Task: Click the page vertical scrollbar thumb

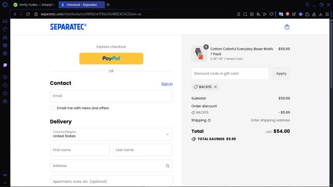Action: coord(331,55)
